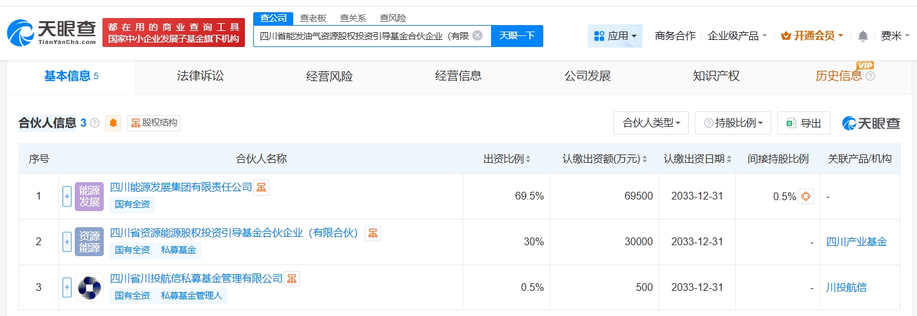Click the orange alert bell beside 合伙人信息

pos(113,123)
